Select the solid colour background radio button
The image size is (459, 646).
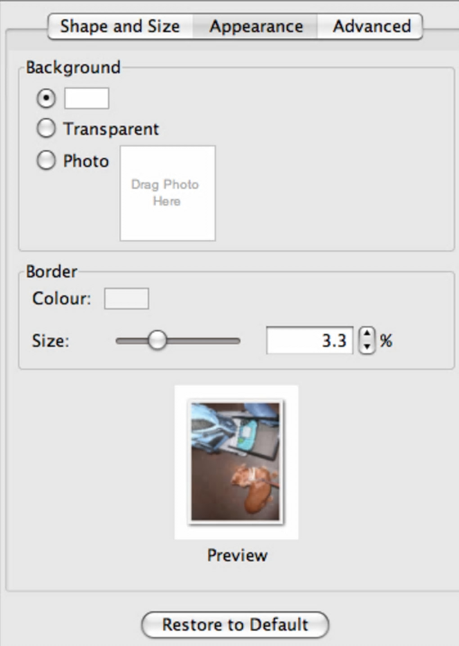[46, 98]
